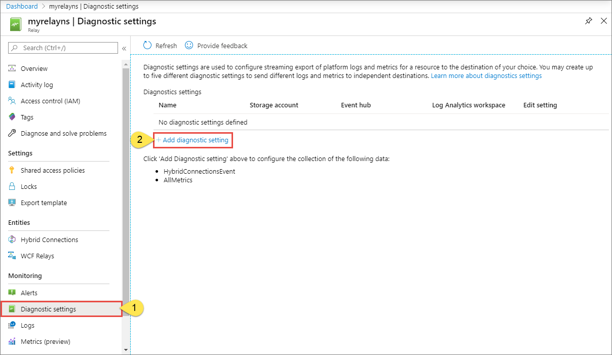Image resolution: width=612 pixels, height=355 pixels.
Task: Open Activity log in sidebar
Action: [x=36, y=85]
